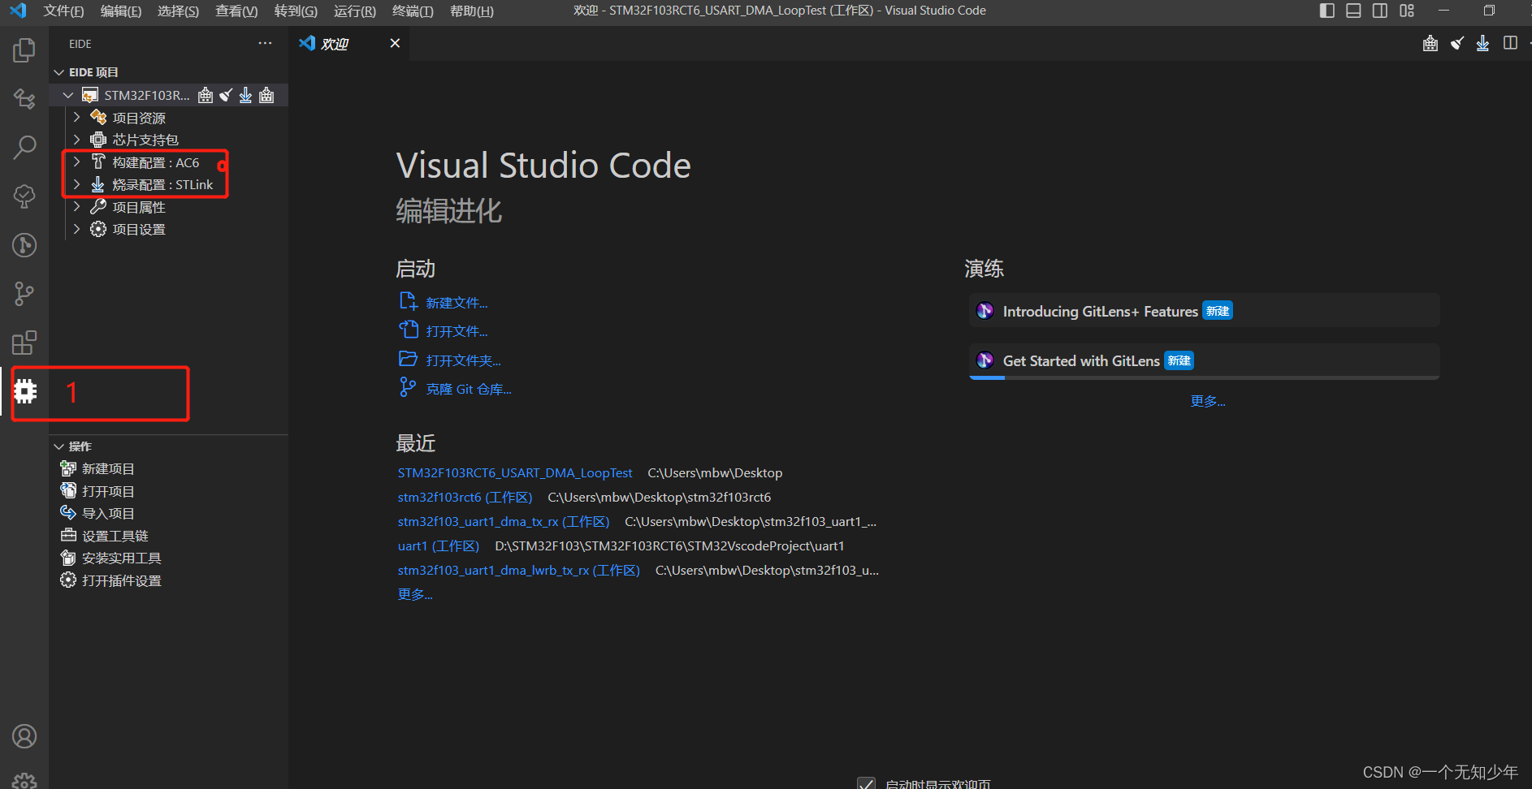Click the rebuild icon at the end of the project row
Viewport: 1532px width, 789px height.
(266, 95)
